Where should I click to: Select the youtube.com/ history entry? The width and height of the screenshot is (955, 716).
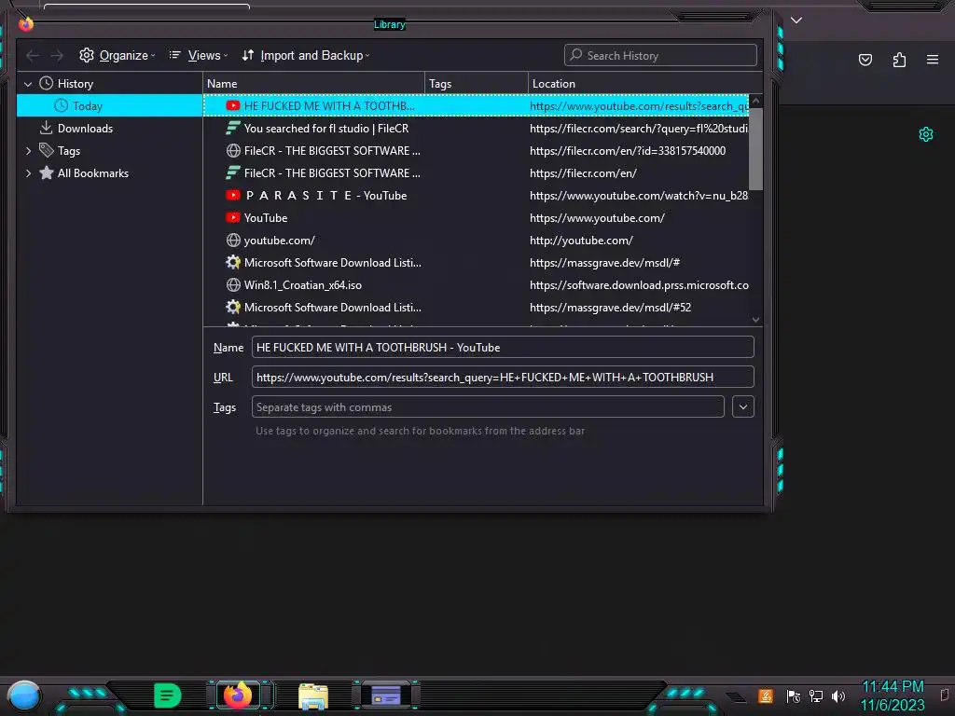tap(476, 241)
